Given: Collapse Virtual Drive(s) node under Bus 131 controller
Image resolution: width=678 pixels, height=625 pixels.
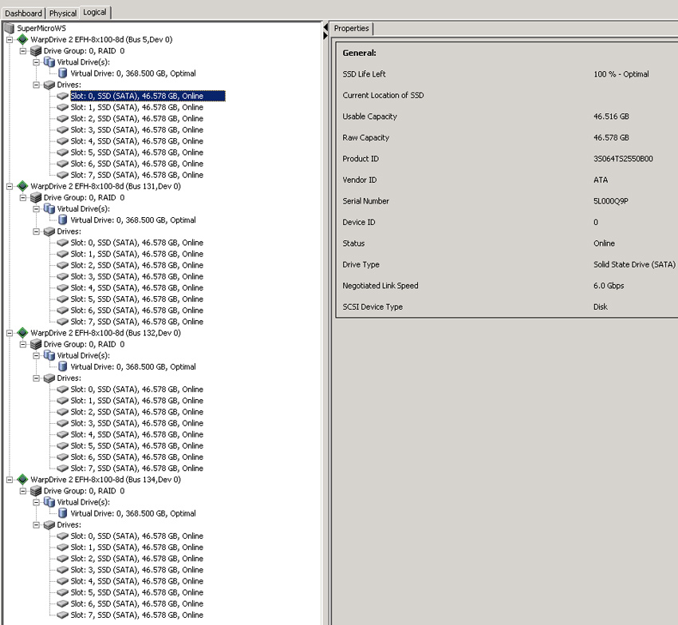Looking at the screenshot, I should [37, 209].
